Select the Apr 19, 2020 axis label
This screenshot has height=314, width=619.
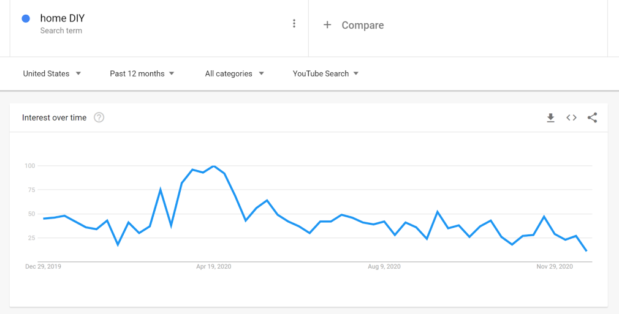[213, 266]
